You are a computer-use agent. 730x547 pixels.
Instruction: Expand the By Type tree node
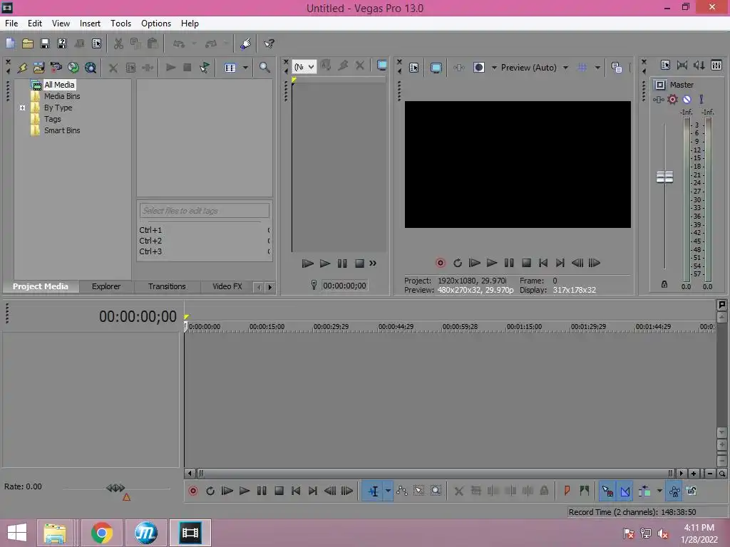[22, 108]
